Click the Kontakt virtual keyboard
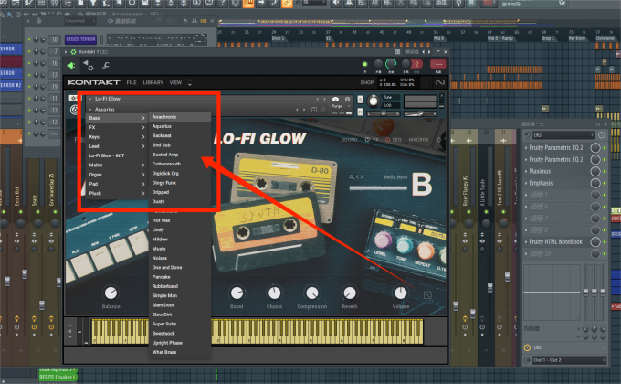621x384 pixels. [x=258, y=331]
